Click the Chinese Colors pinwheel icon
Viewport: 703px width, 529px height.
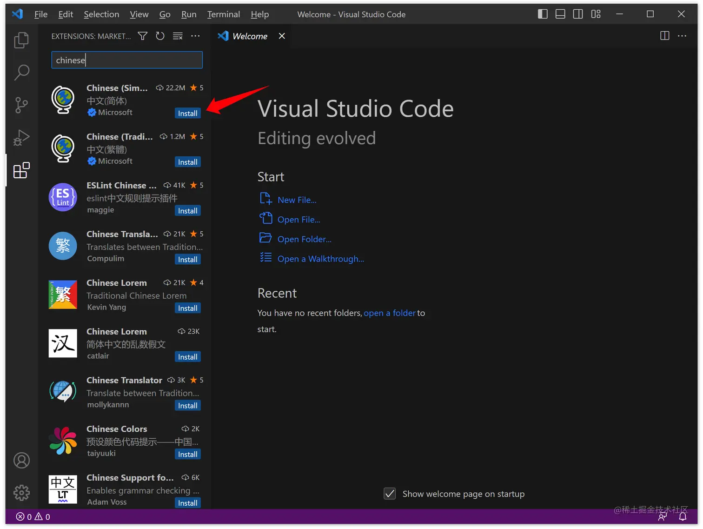point(63,441)
